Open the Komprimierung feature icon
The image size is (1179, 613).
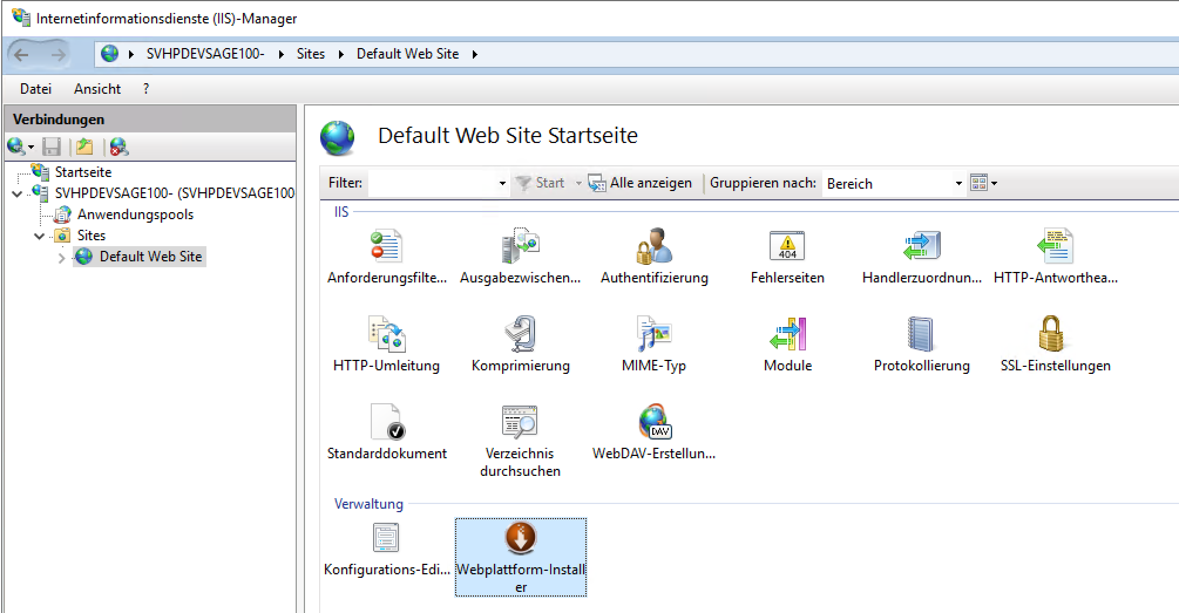pos(520,334)
